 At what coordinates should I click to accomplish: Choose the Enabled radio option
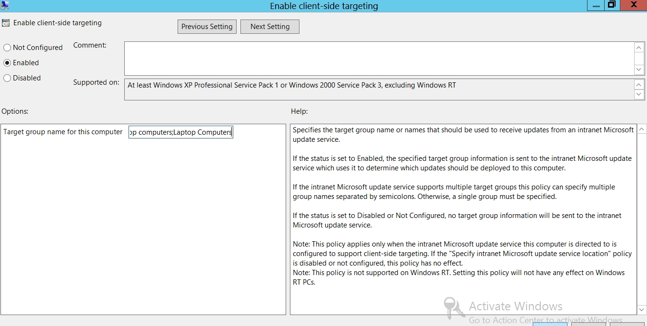(7, 63)
